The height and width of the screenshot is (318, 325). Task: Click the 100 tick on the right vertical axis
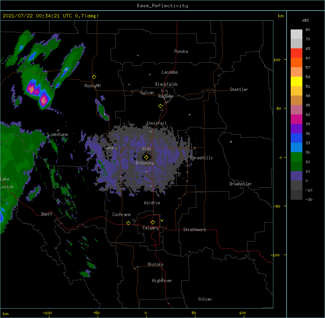tap(277, 60)
